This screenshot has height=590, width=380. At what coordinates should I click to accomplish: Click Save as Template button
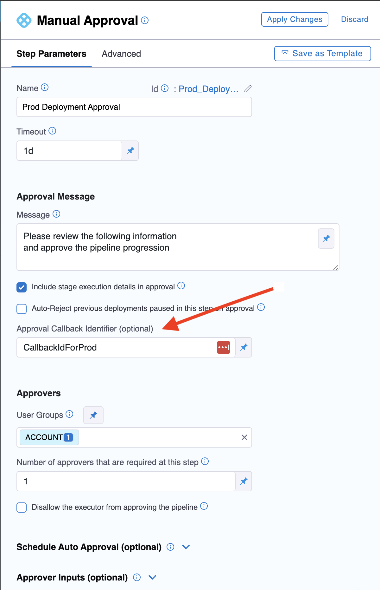tap(322, 54)
